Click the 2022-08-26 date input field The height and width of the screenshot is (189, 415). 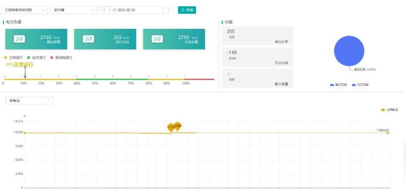pos(137,10)
